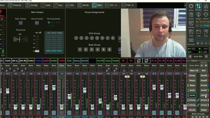This screenshot has width=210, height=118.
Task: Select DCA Group 7 circle
Action: pos(108,38)
